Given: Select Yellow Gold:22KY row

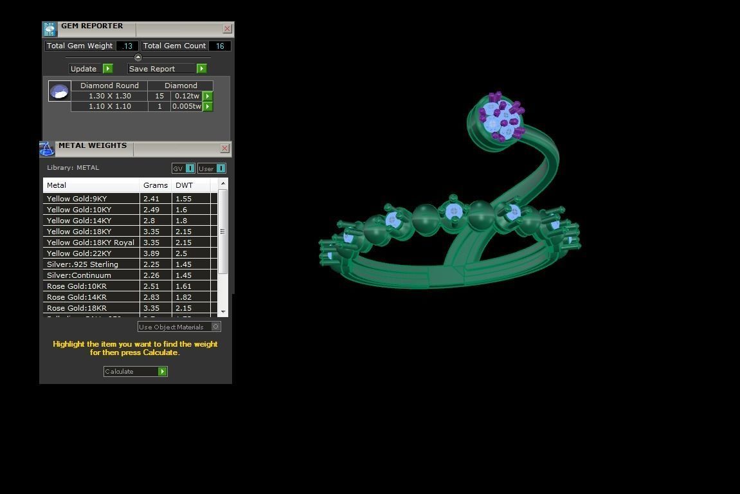Looking at the screenshot, I should click(131, 253).
